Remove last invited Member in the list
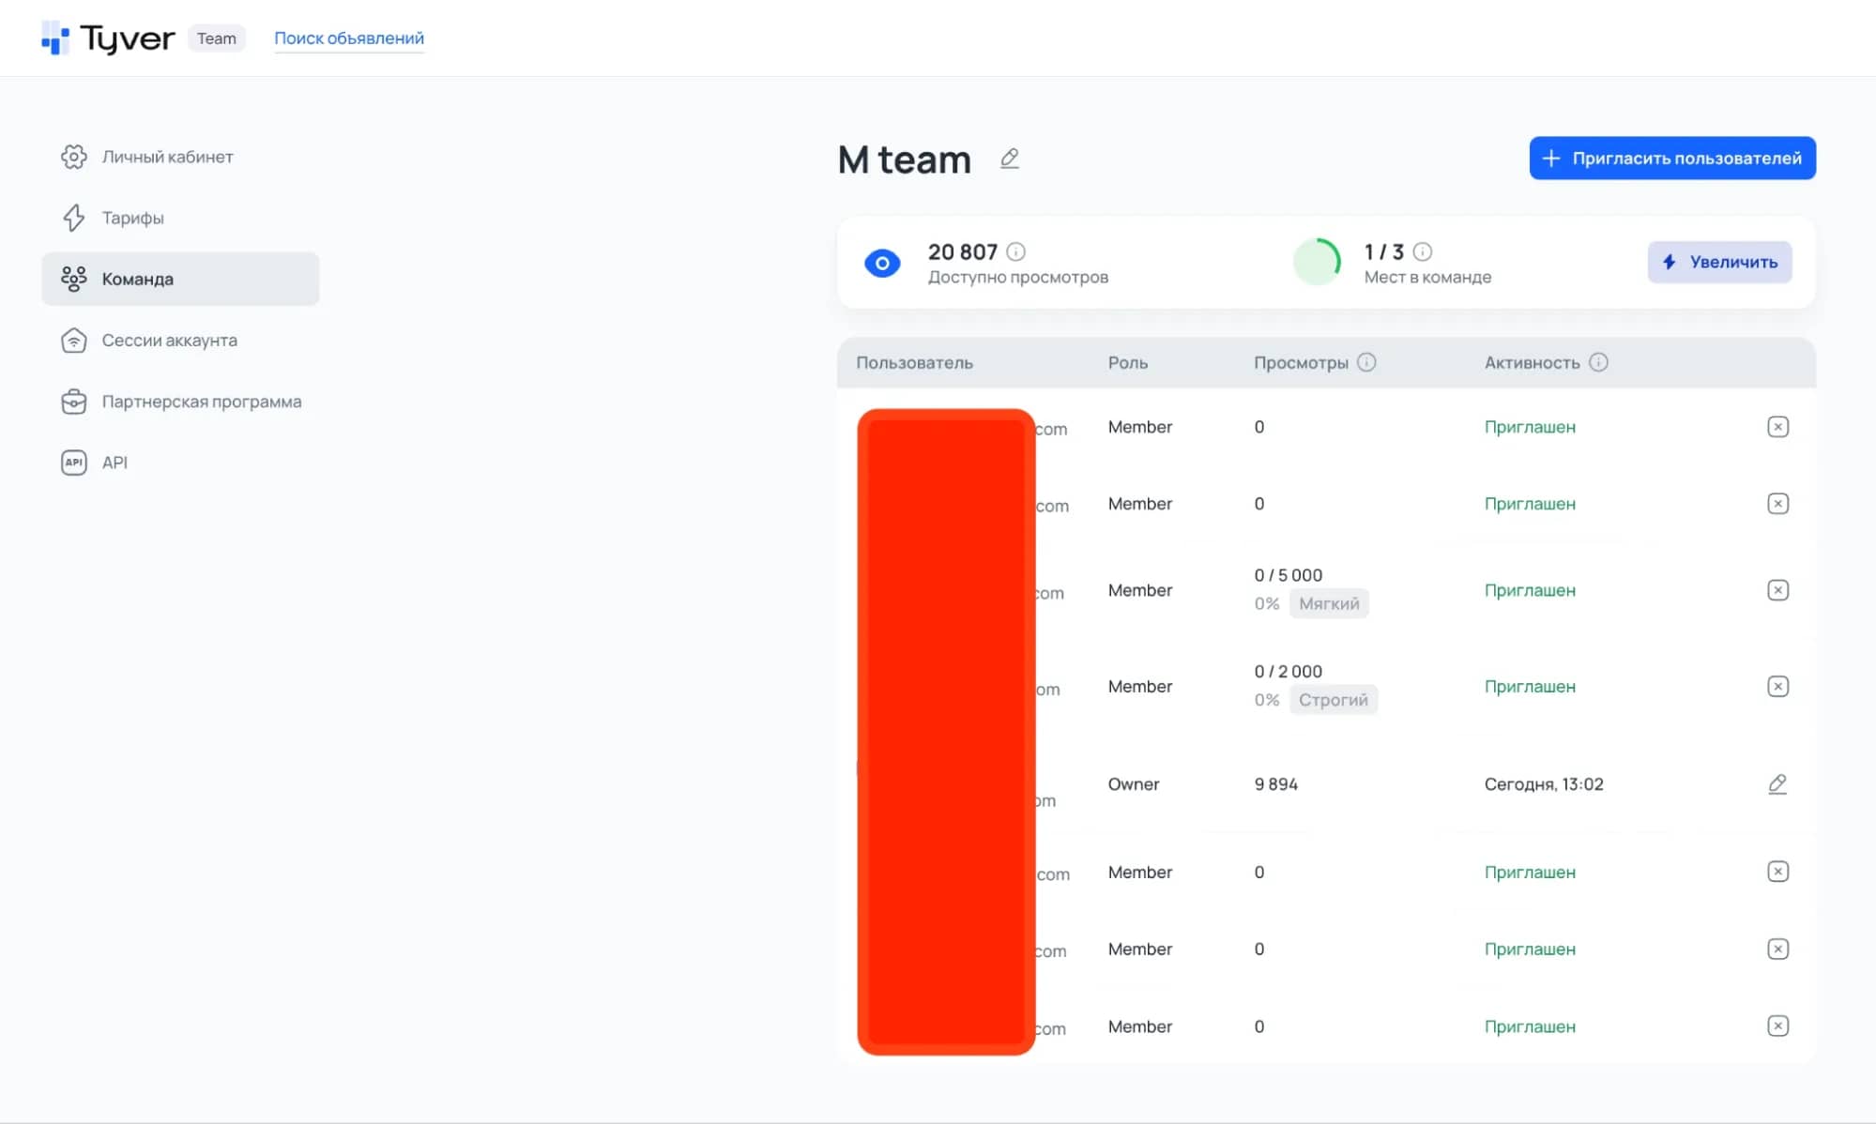 (1777, 1026)
